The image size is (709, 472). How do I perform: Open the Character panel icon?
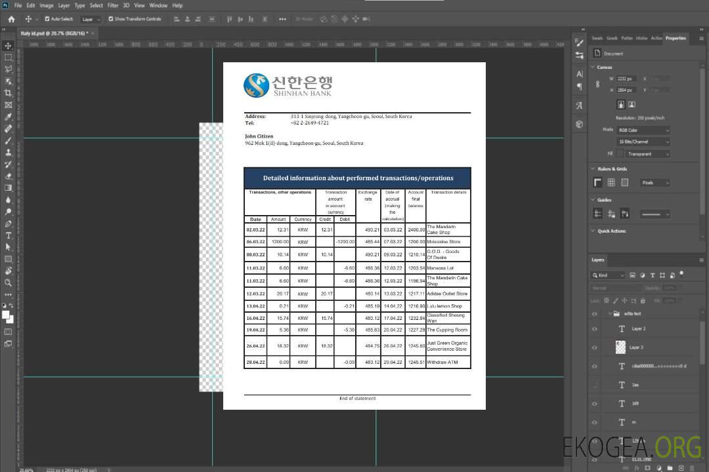[x=580, y=73]
